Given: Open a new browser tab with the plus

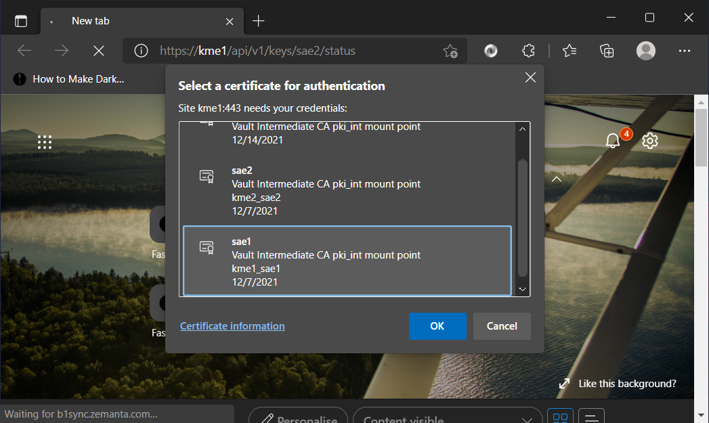Looking at the screenshot, I should (258, 21).
